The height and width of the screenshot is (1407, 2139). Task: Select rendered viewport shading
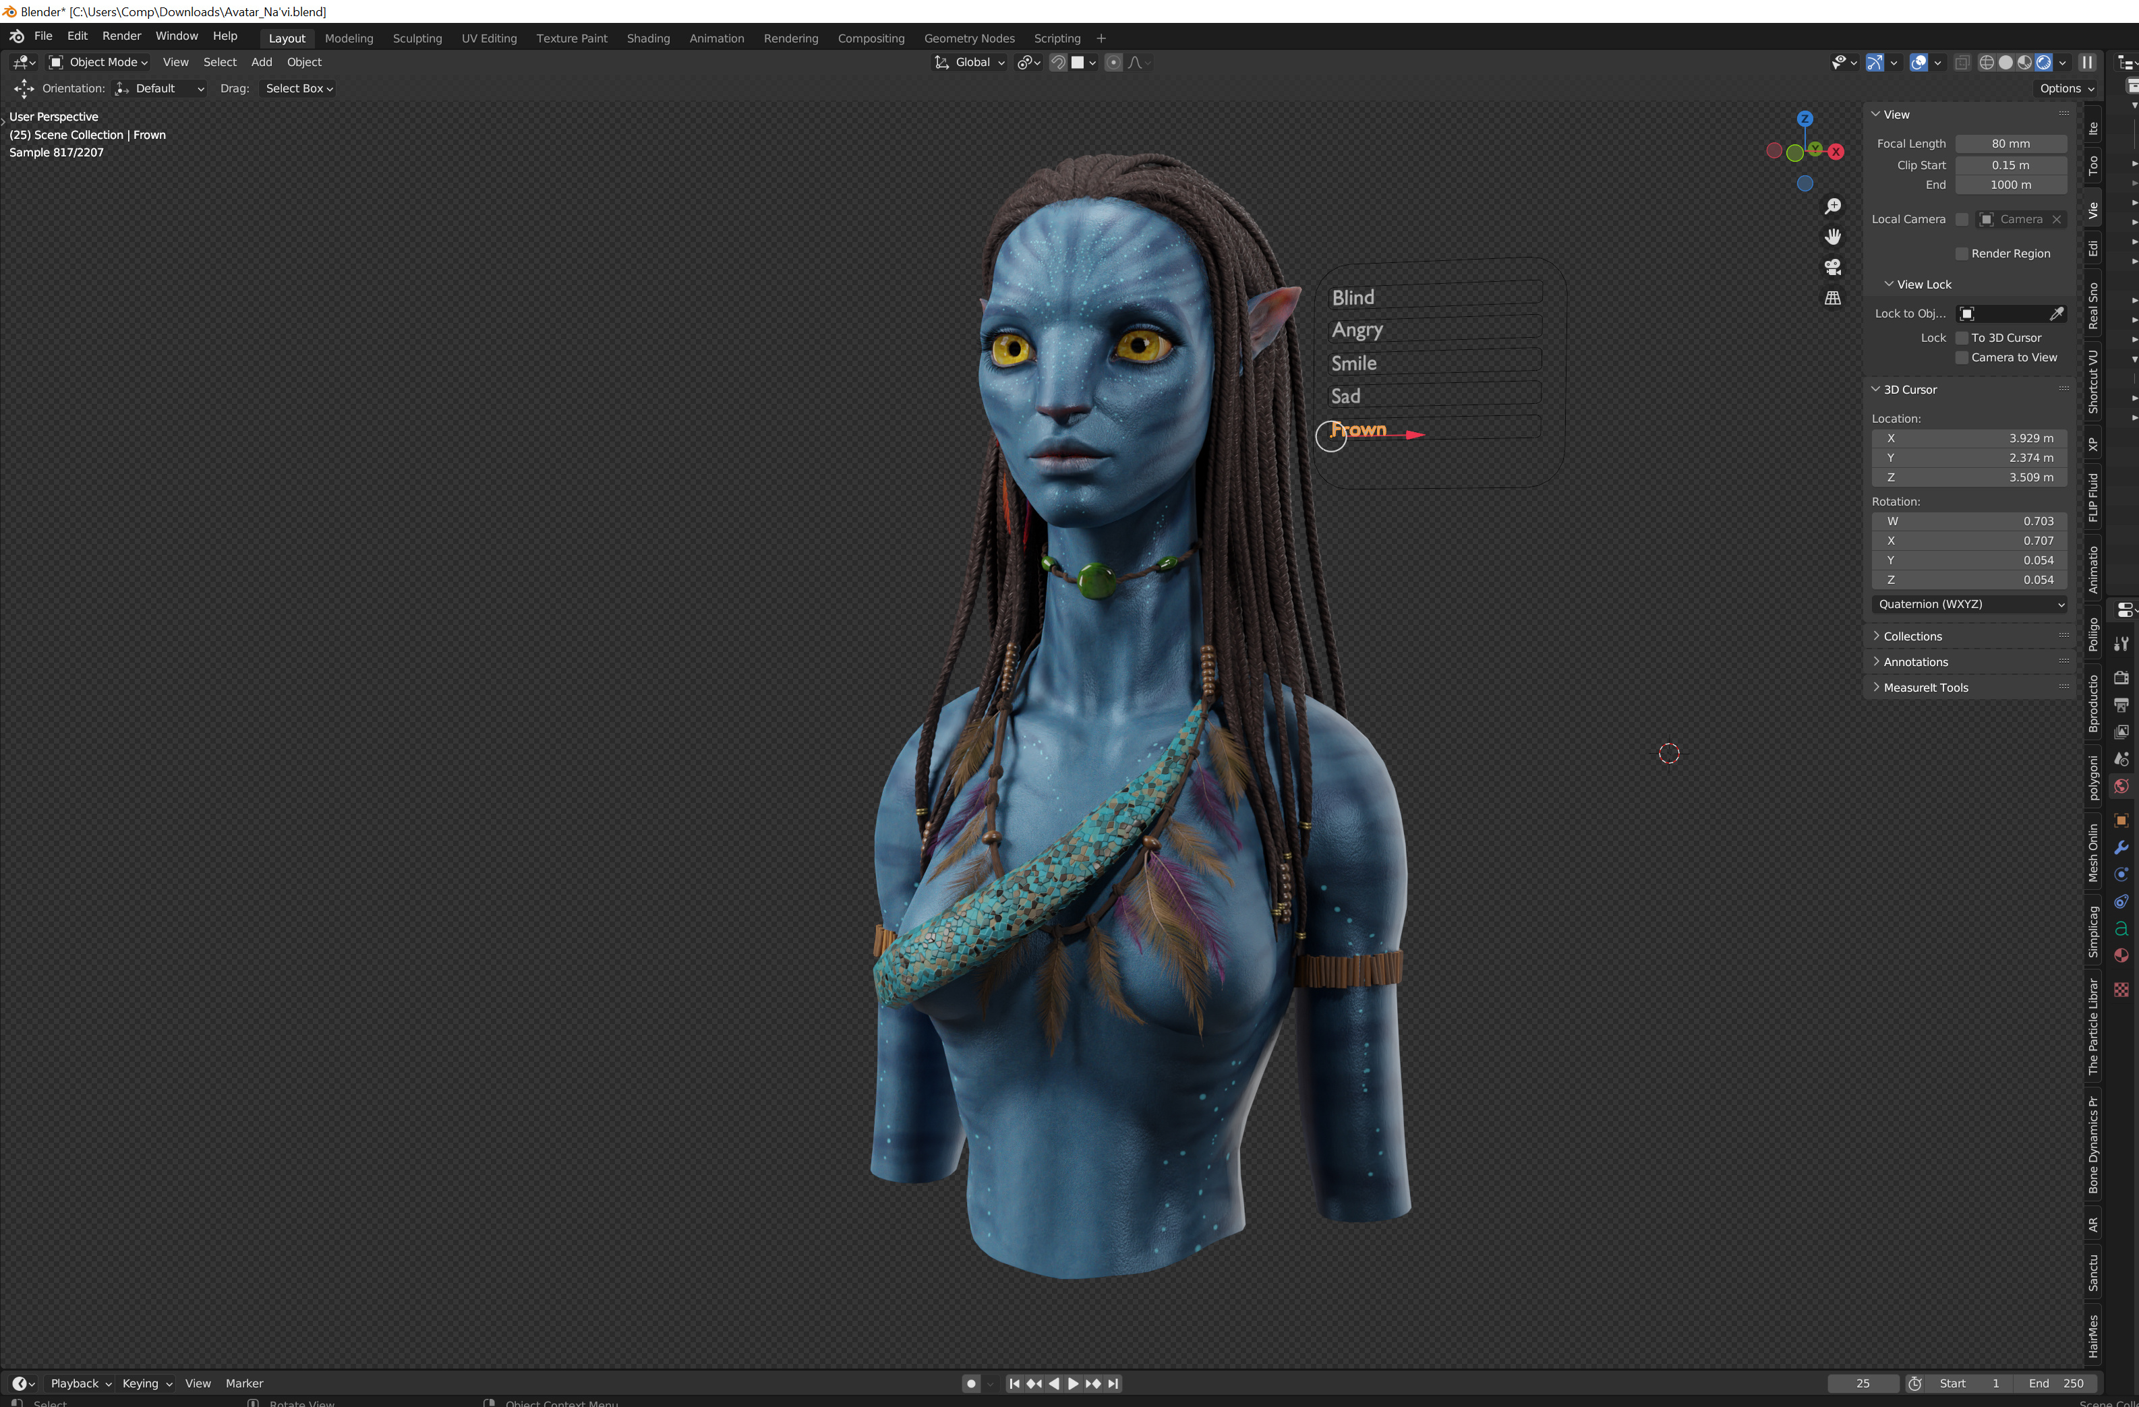click(x=2043, y=62)
